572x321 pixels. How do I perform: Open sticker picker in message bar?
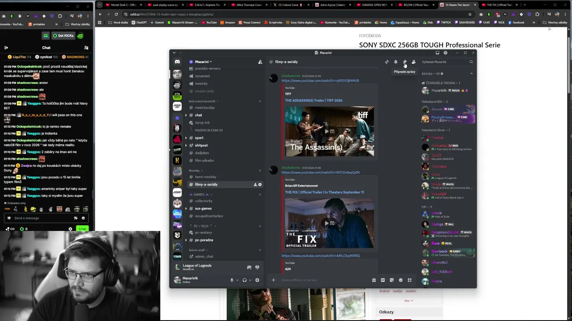[391, 280]
